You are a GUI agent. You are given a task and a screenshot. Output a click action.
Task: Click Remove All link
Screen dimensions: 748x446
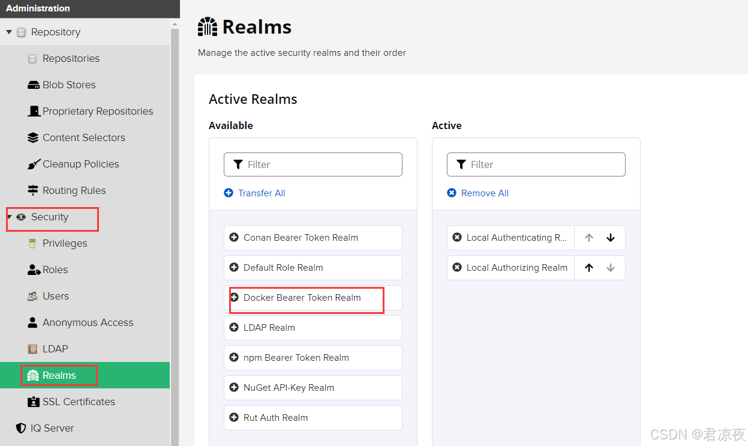pos(484,193)
